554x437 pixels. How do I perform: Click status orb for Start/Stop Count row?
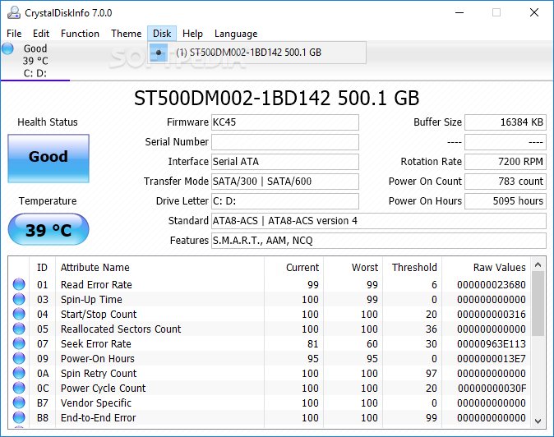[19, 314]
